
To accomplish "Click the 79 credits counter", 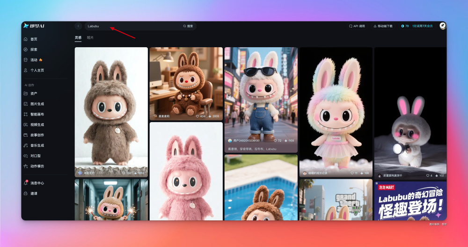I will click(405, 26).
